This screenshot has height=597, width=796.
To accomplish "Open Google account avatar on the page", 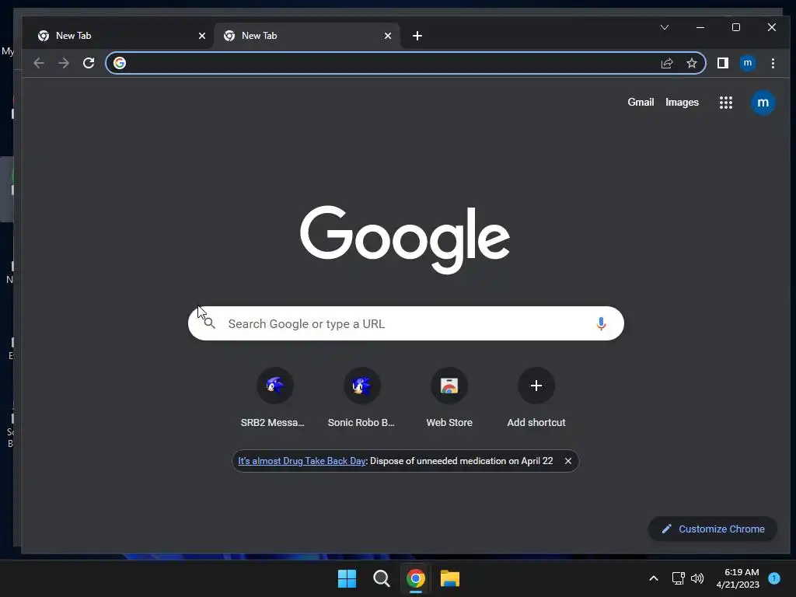I will 763,103.
